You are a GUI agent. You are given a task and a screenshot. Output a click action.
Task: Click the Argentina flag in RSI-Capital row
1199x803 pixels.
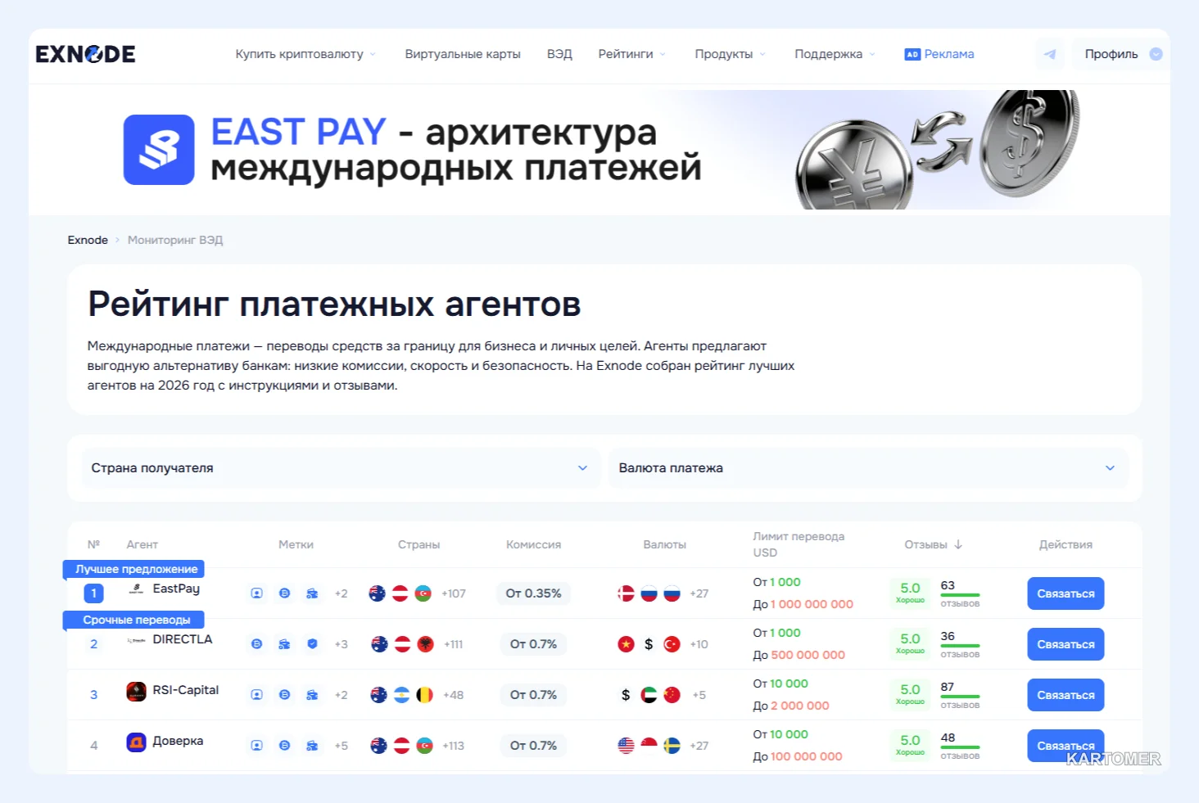pos(401,695)
